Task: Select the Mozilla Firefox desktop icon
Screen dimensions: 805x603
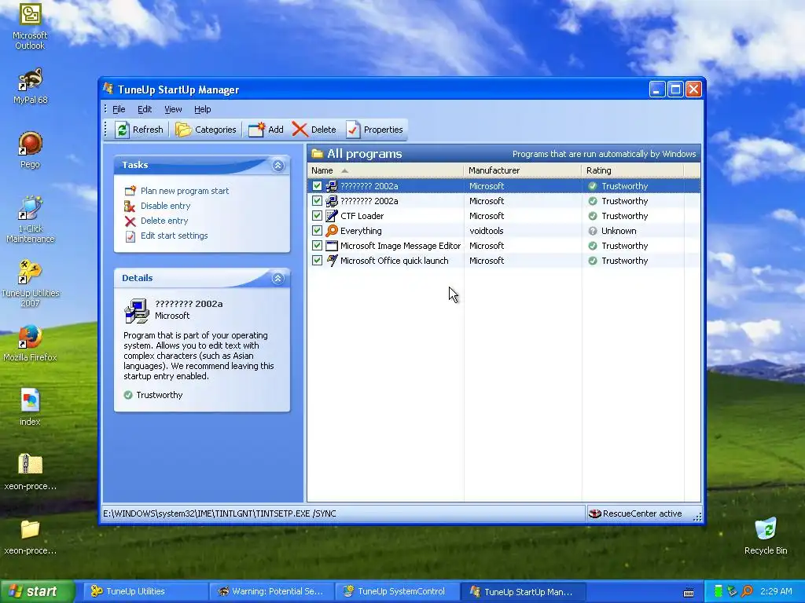Action: pos(30,343)
